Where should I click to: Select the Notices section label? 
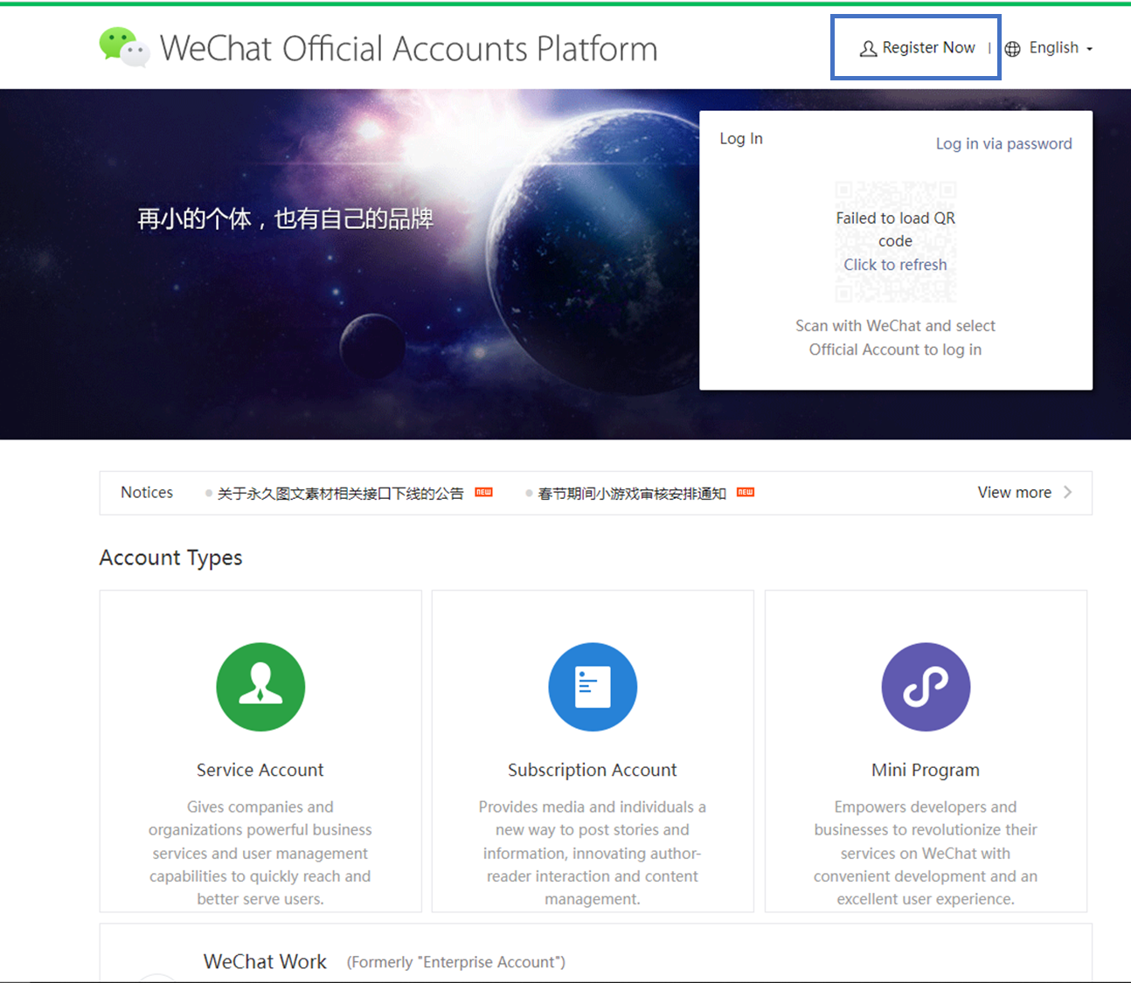[146, 492]
